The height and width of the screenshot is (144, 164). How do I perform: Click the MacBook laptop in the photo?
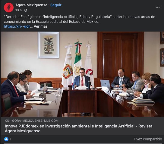coord(105,83)
